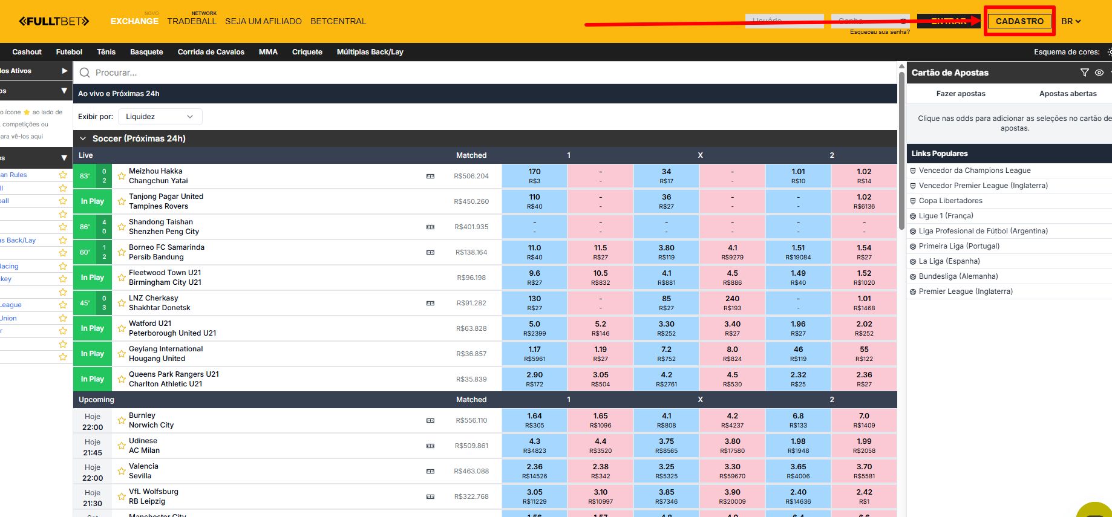Toggle favorite star beside 'an Rules' sidebar item
The height and width of the screenshot is (517, 1112).
point(63,175)
